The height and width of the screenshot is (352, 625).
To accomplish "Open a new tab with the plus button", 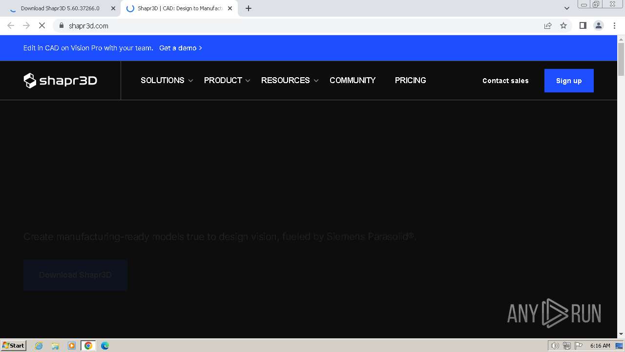I will tap(249, 8).
